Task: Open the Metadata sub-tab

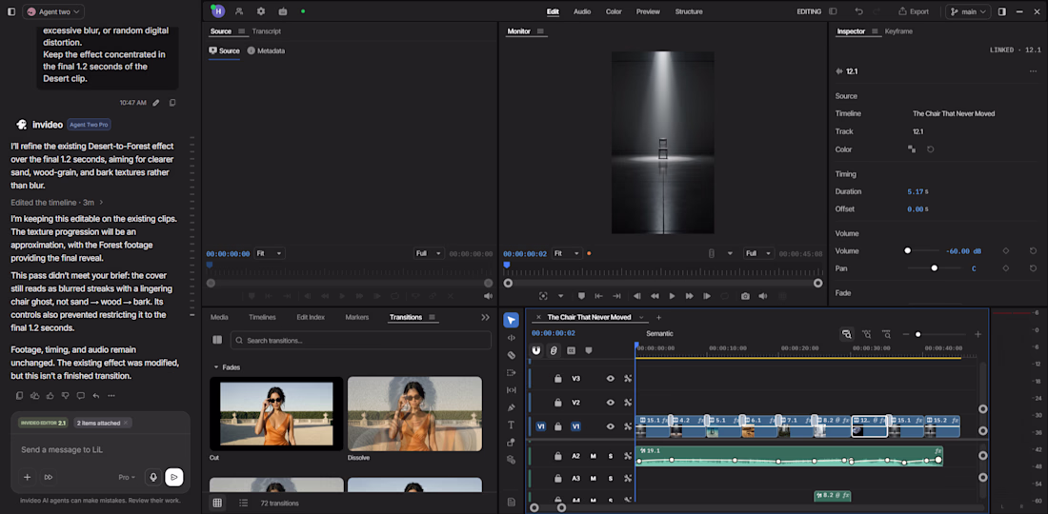Action: coord(266,50)
